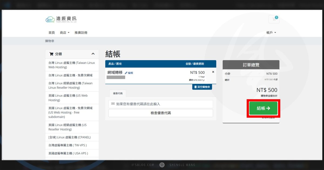Click the 清空購物車 button
The height and width of the screenshot is (170, 324).
(202, 87)
